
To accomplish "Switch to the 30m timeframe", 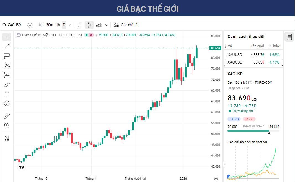I will tap(50, 25).
